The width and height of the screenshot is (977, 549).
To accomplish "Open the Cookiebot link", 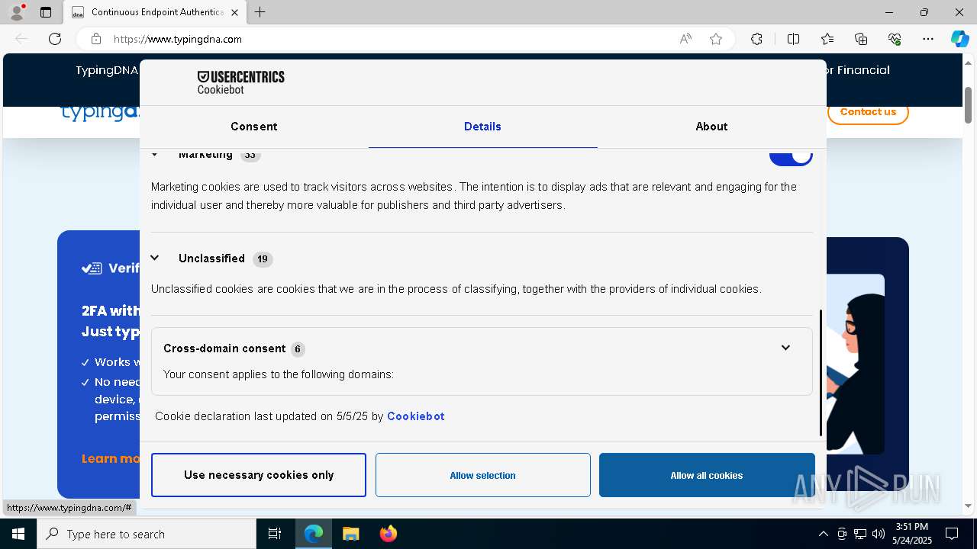I will 415,416.
